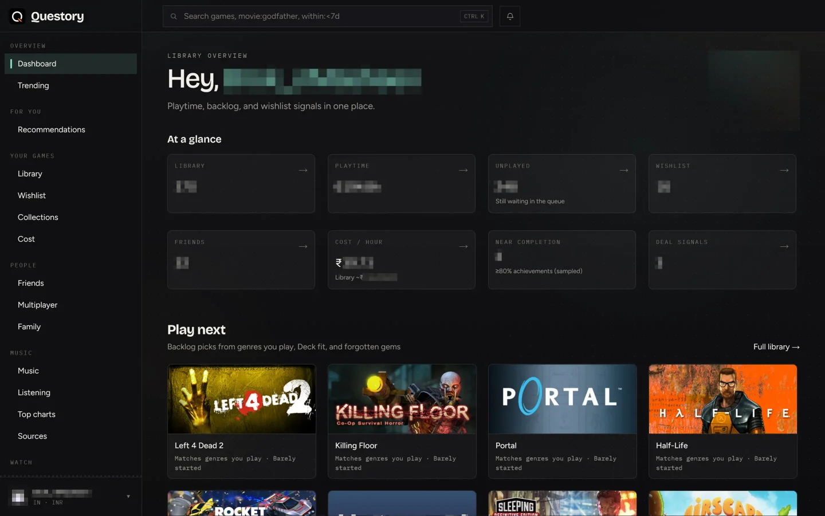Click the Questory logo icon

click(17, 17)
